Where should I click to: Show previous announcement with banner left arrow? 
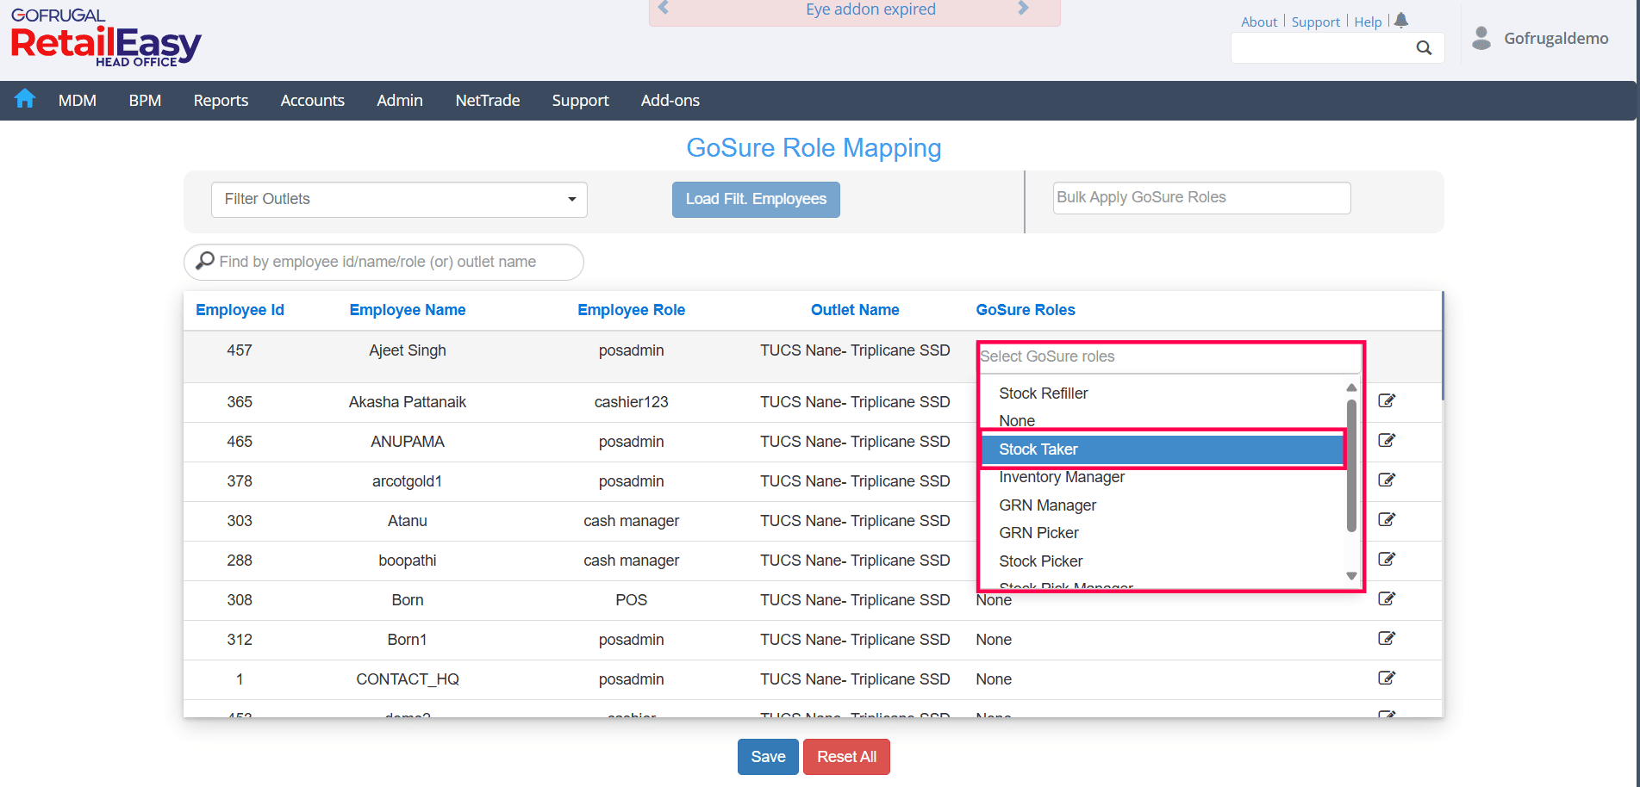(x=664, y=9)
